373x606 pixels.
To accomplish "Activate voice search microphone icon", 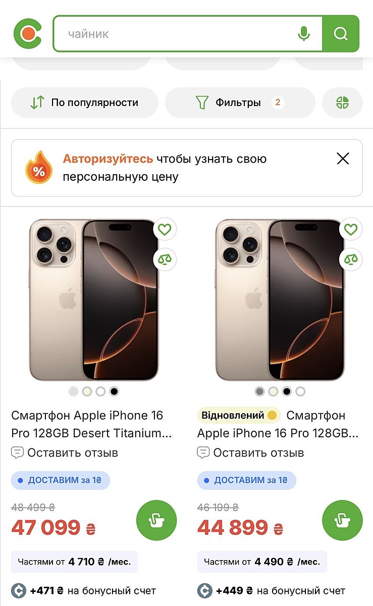I will pyautogui.click(x=303, y=34).
